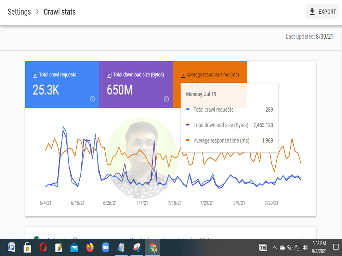
Task: Click the 7/18/21 axis label
Action: (174, 203)
